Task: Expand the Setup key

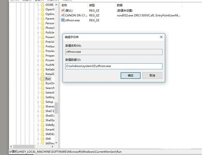Action: pyautogui.click(x=38, y=102)
